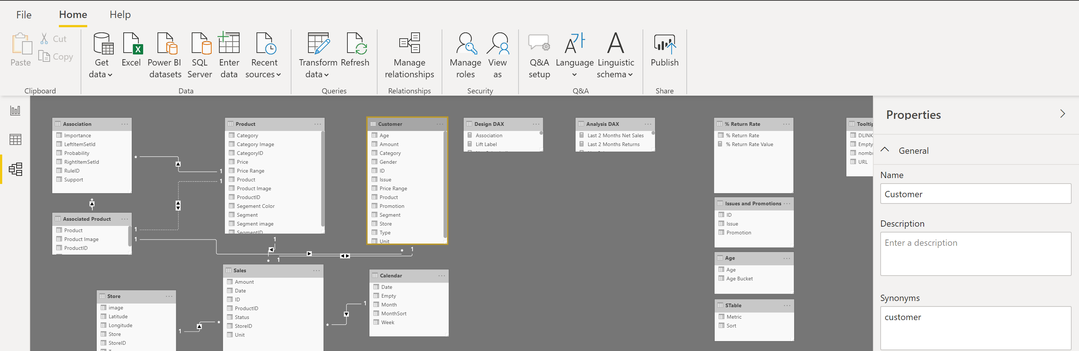
Task: Expand the Language dropdown
Action: pyautogui.click(x=574, y=75)
